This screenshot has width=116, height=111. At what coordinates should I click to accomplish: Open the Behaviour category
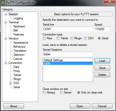[x=20, y=47]
